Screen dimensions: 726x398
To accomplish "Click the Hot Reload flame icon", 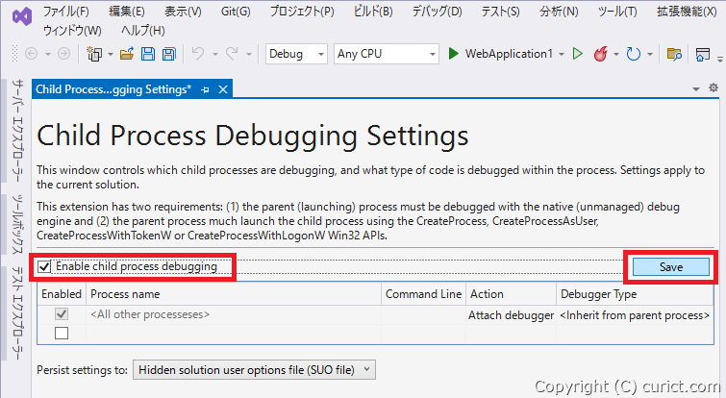I will pos(601,54).
